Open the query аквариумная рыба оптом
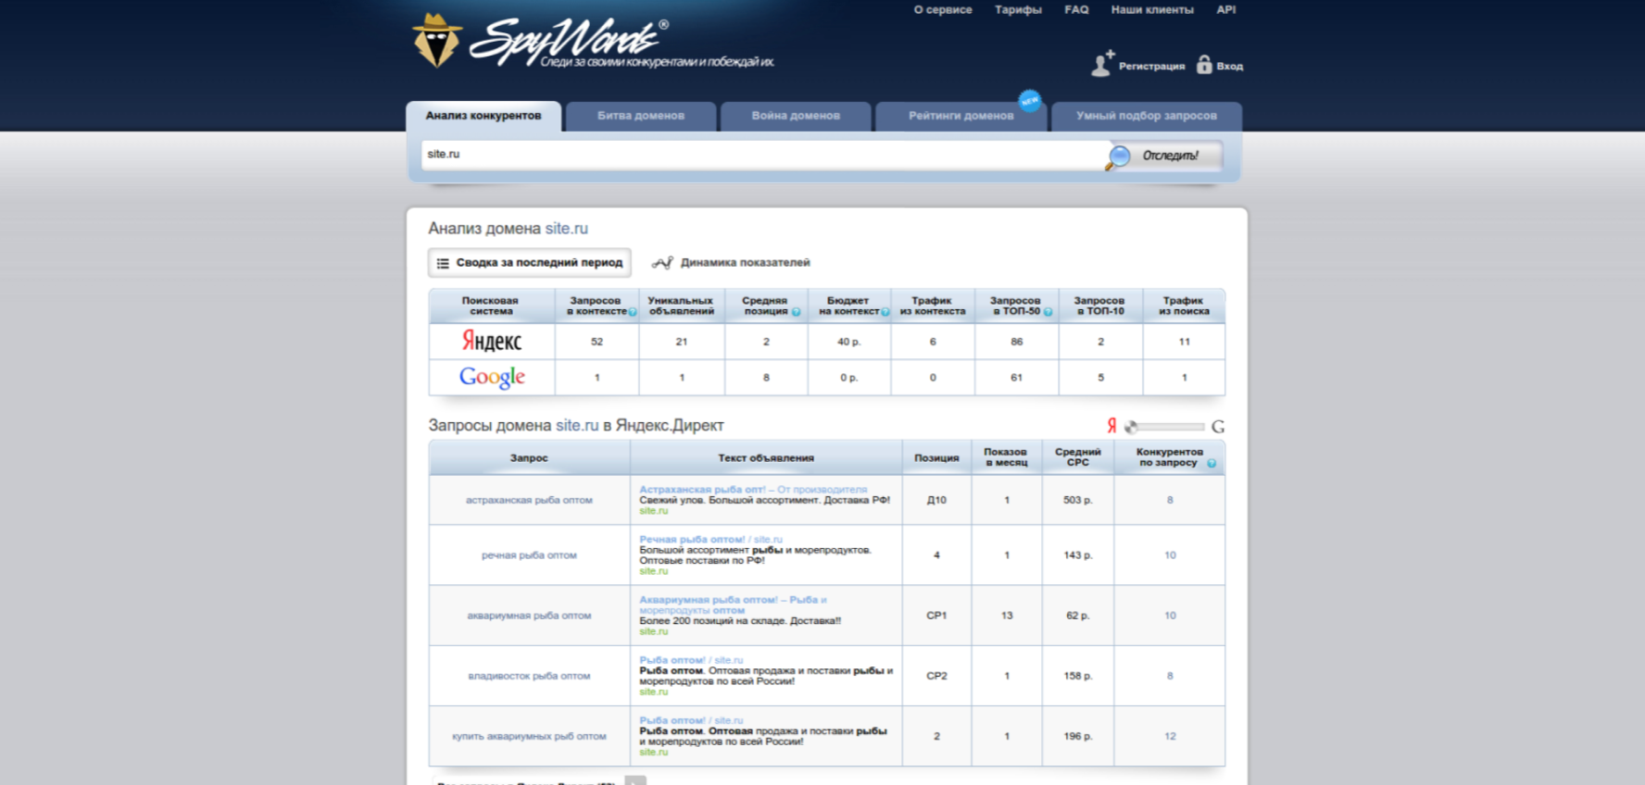1645x785 pixels. pos(529,616)
